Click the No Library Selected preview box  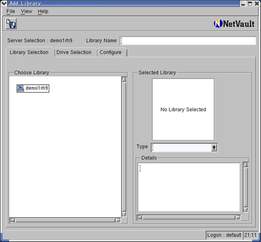pyautogui.click(x=183, y=109)
